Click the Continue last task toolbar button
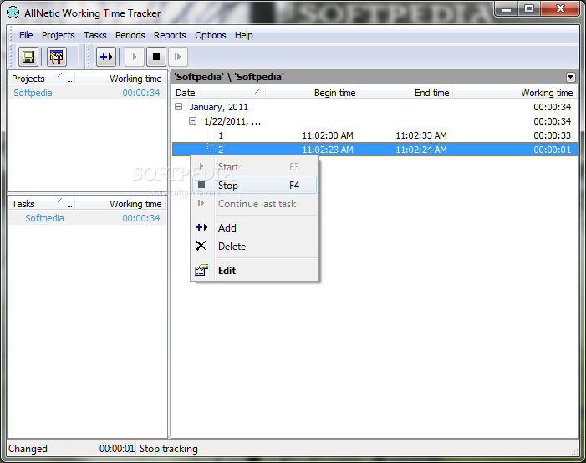 click(x=177, y=57)
